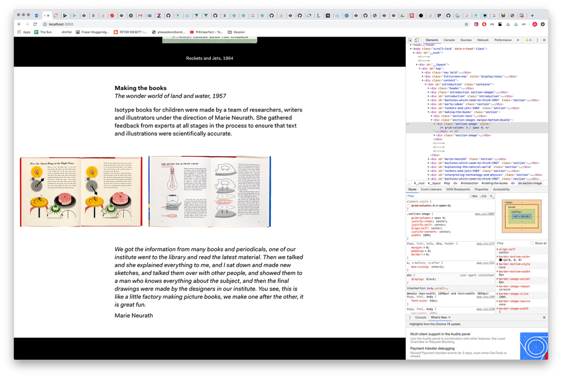Click the computed styles Filter field

click(x=512, y=243)
